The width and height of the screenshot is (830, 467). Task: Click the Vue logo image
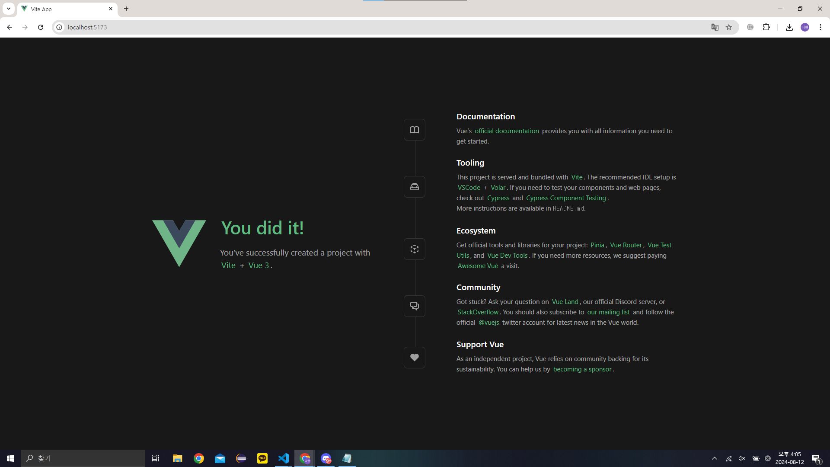click(179, 243)
